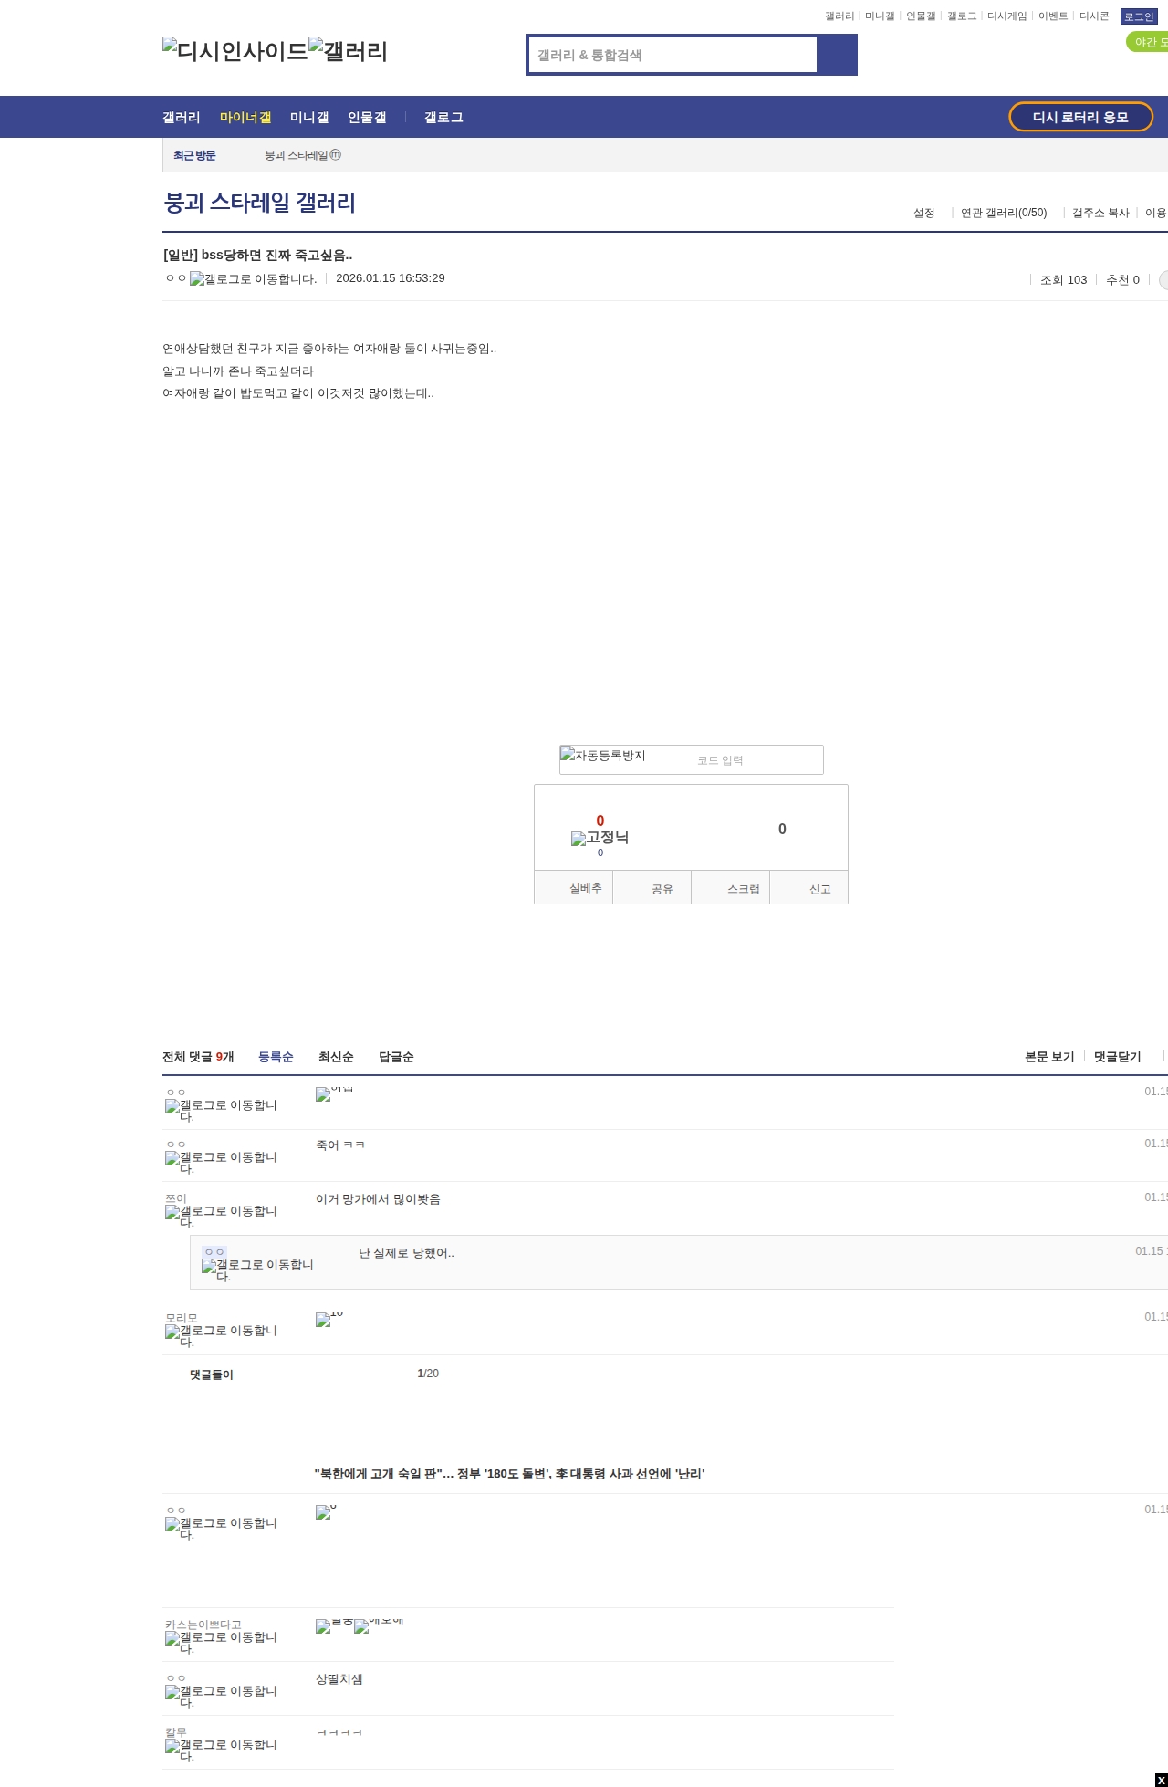Viewport: 1168px width, 1787px height.
Task: Collapse comments with 댓글닫기
Action: [x=1118, y=1056]
